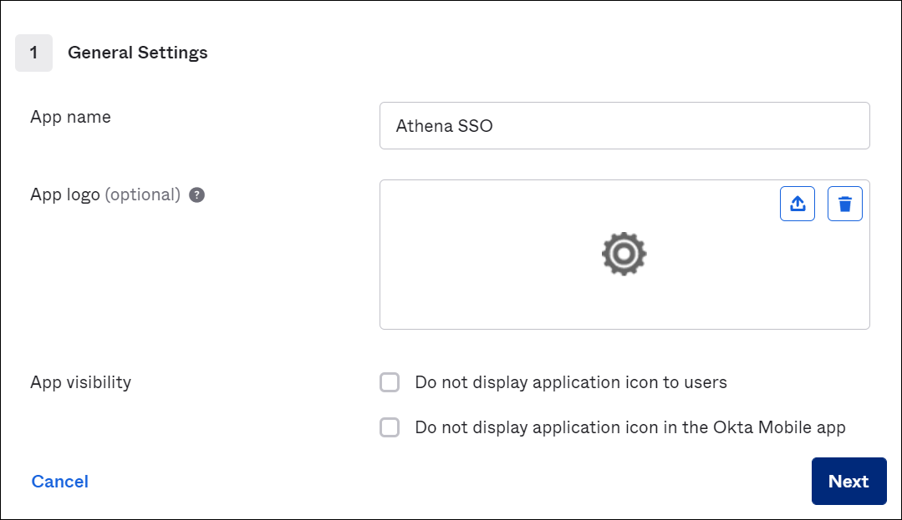Click the General Settings section header
The height and width of the screenshot is (520, 902).
(137, 53)
